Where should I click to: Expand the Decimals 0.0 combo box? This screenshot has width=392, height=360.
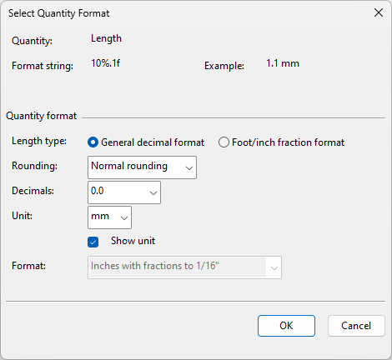(x=124, y=192)
